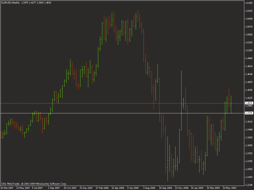The image size is (254, 190).
Task: Click the 2 Sep 2007 date label
Action: coord(54,188)
